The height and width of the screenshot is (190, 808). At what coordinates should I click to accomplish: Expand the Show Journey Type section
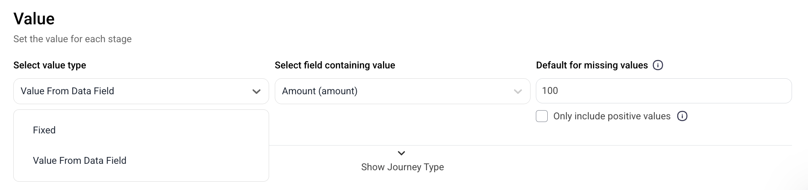pos(402,167)
